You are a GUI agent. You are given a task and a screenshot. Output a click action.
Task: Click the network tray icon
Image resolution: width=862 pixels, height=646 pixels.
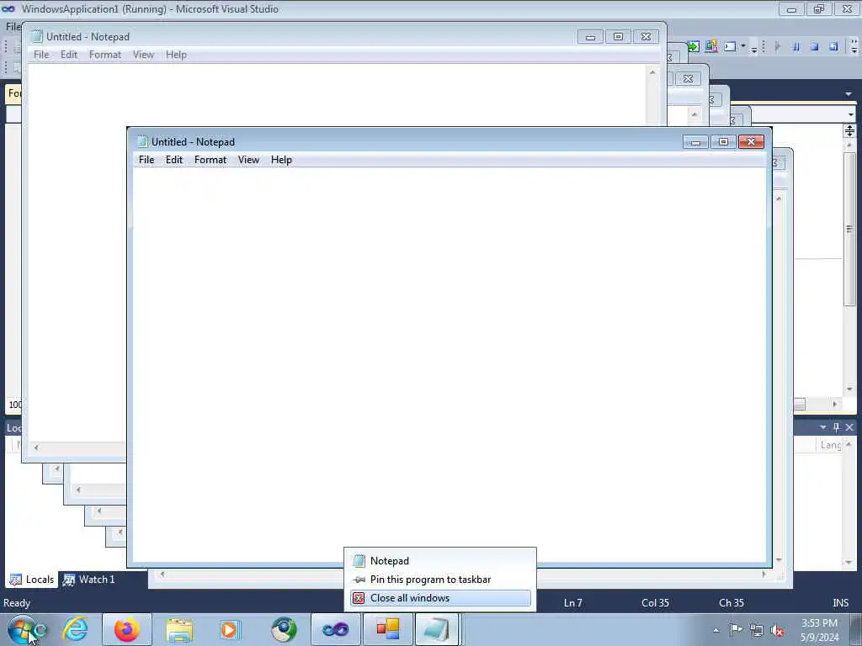[x=757, y=631]
